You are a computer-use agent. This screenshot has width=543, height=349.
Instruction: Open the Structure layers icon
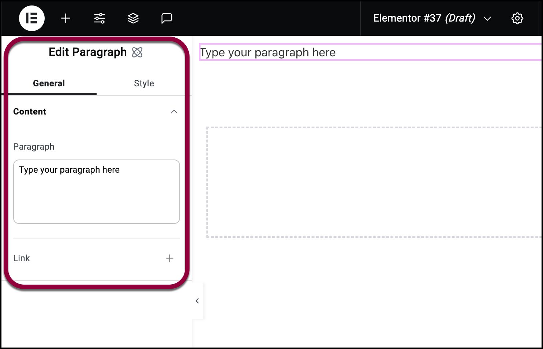click(133, 18)
